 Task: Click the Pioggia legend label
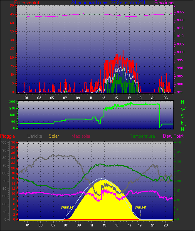7,136
